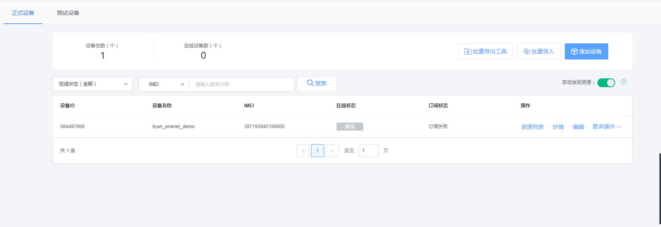661x227 pixels.
Task: Click the add device button
Action: pyautogui.click(x=586, y=51)
